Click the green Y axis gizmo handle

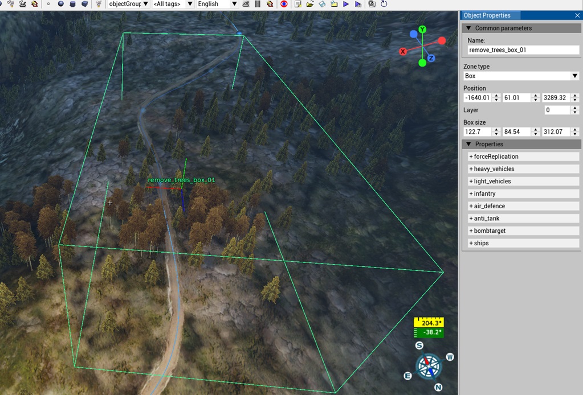point(422,29)
